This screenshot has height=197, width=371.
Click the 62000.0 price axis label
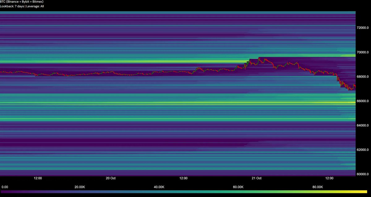tap(363, 150)
